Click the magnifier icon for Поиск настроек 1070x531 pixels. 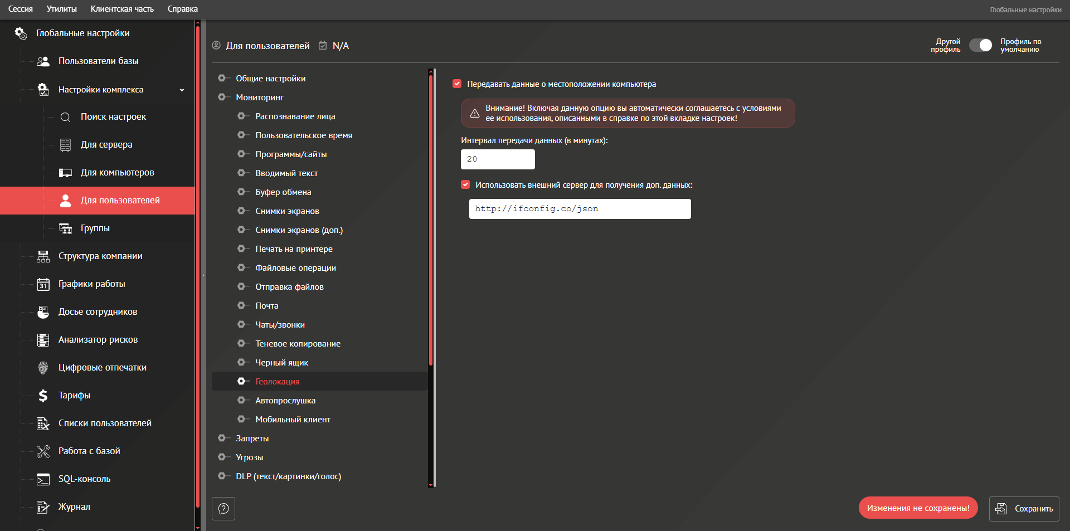pyautogui.click(x=65, y=117)
